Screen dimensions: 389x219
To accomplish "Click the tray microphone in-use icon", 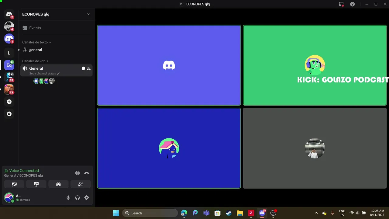I will pyautogui.click(x=332, y=213).
